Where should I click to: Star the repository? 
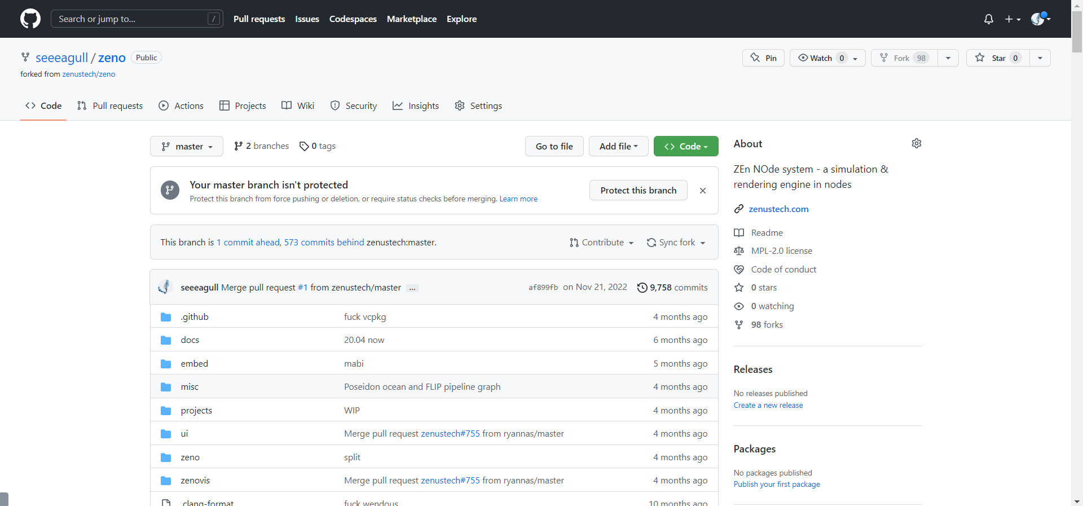pyautogui.click(x=998, y=58)
